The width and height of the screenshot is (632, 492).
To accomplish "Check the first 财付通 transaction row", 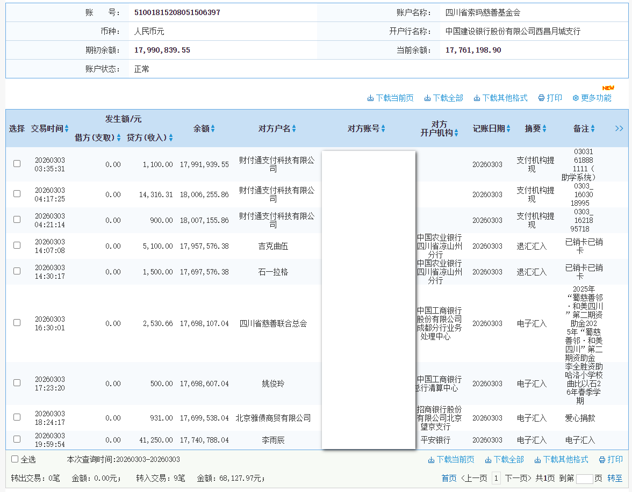I will 17,164.
